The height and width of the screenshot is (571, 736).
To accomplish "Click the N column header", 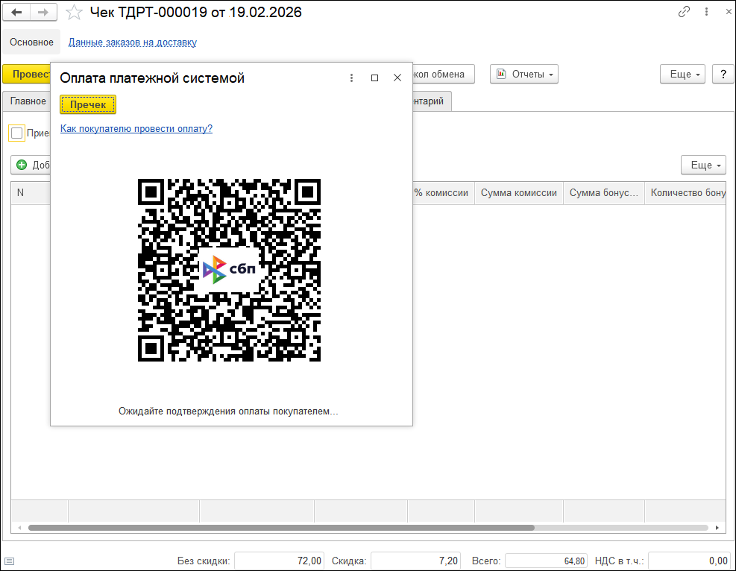I will tap(30, 193).
